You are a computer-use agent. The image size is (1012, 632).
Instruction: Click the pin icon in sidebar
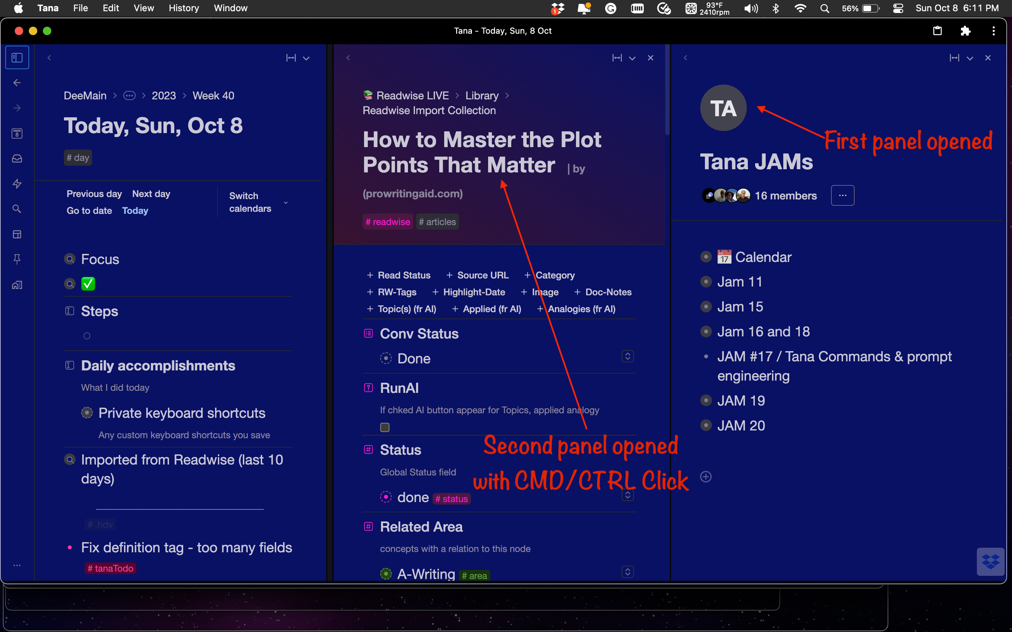tap(17, 259)
